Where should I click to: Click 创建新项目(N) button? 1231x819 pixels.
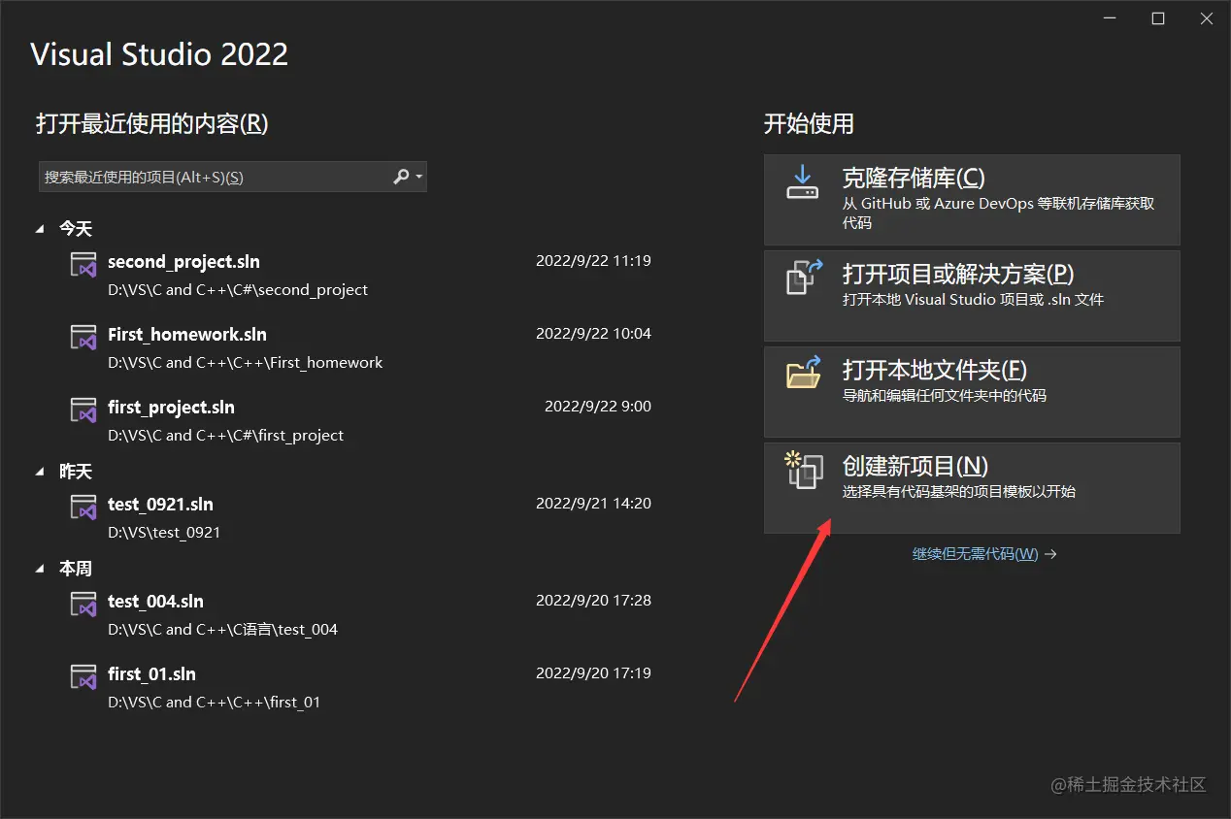pyautogui.click(x=972, y=487)
